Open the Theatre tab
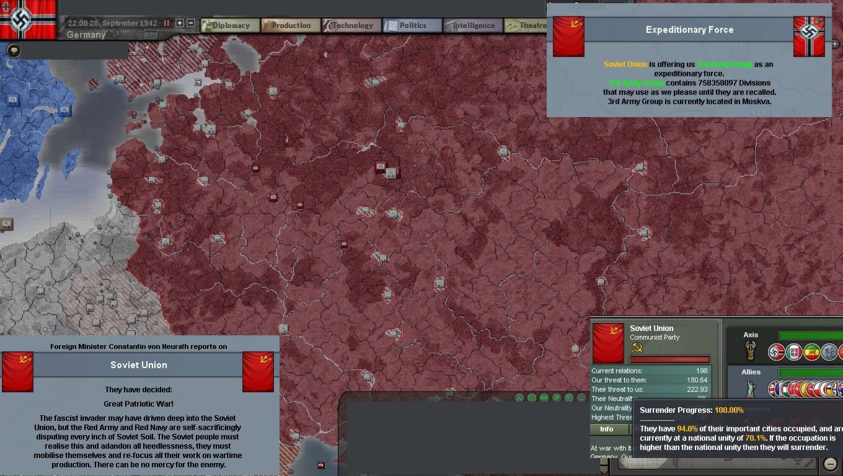This screenshot has height=476, width=843. 526,25
